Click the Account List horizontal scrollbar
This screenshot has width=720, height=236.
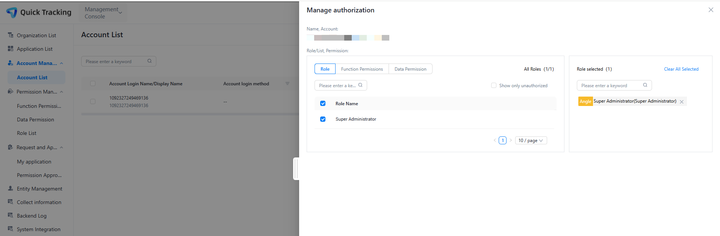(190, 114)
